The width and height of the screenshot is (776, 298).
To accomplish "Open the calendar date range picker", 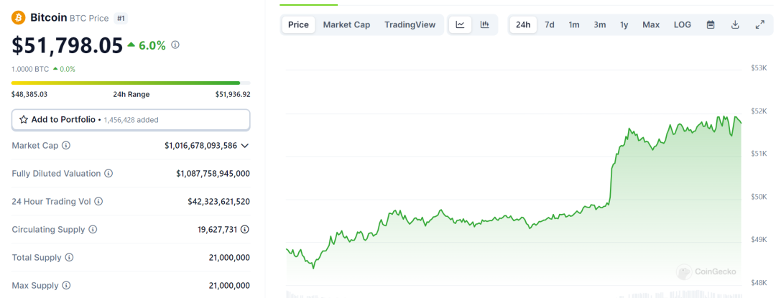I will pos(711,24).
